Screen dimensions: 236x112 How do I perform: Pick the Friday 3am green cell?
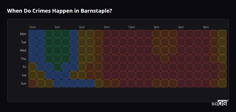point(57,67)
